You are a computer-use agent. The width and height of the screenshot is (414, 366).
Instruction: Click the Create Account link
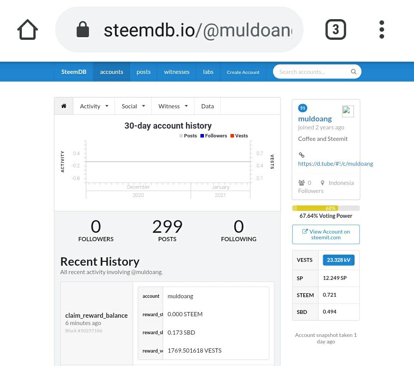243,72
